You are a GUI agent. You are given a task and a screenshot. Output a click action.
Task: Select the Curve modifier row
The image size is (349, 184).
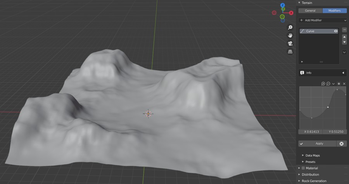pos(319,31)
